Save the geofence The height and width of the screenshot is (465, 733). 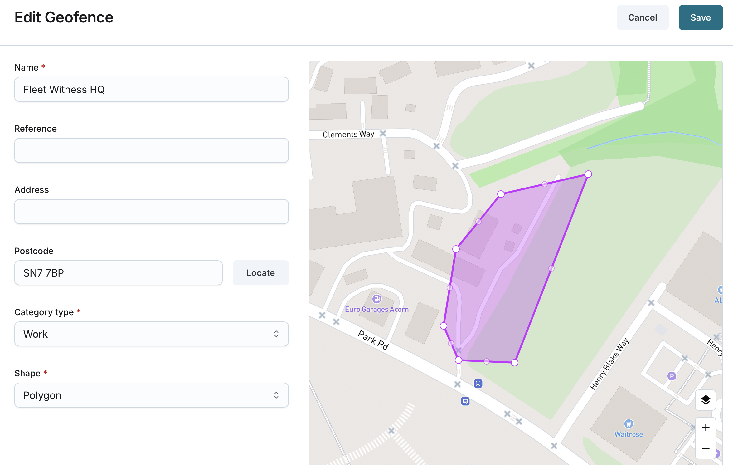click(701, 17)
